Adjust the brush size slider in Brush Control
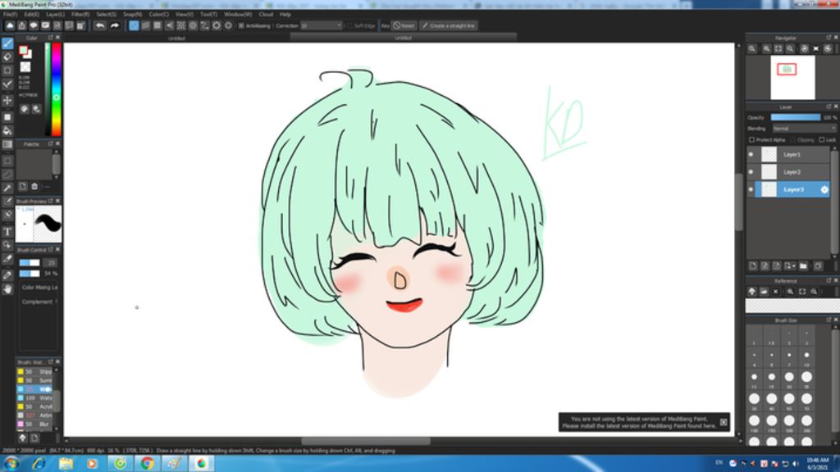 point(30,263)
